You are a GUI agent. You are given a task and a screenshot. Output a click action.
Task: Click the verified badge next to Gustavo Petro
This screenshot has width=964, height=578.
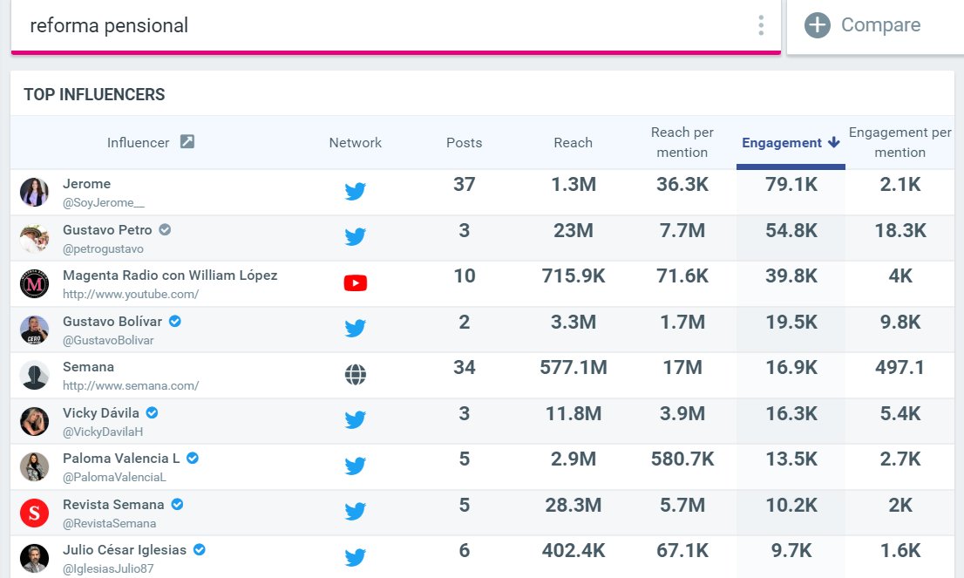[165, 230]
